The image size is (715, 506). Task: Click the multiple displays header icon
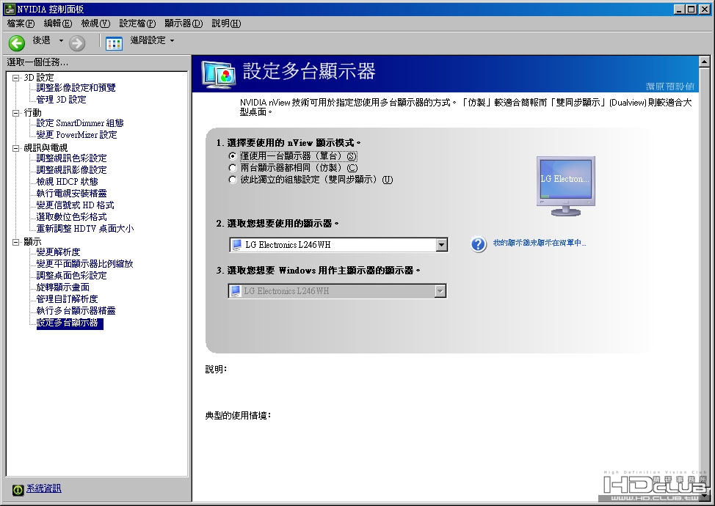tap(219, 75)
